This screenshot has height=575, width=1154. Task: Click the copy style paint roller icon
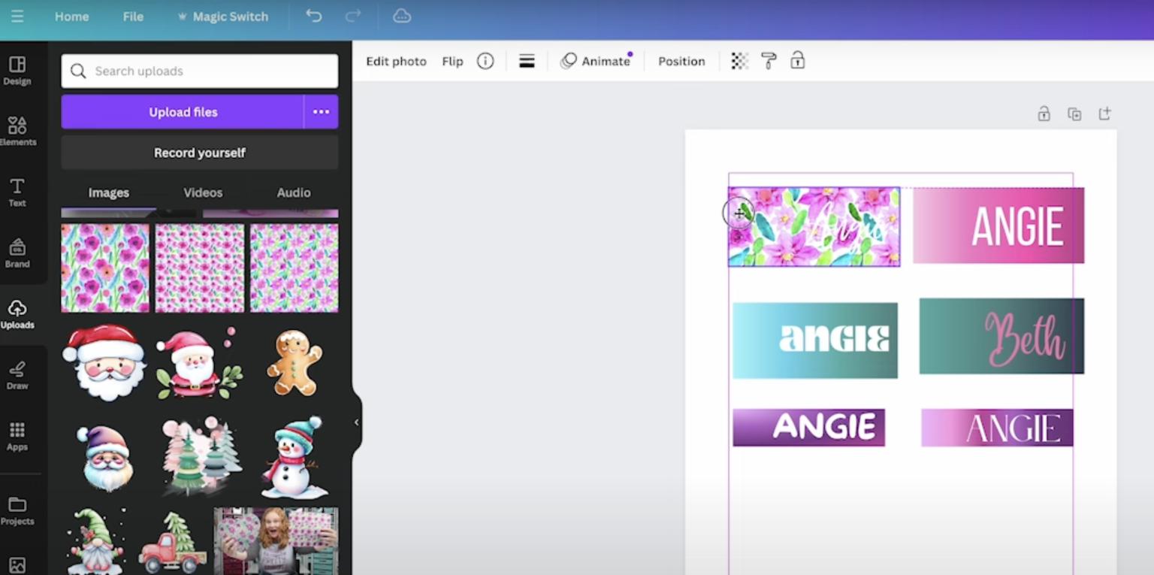tap(769, 61)
